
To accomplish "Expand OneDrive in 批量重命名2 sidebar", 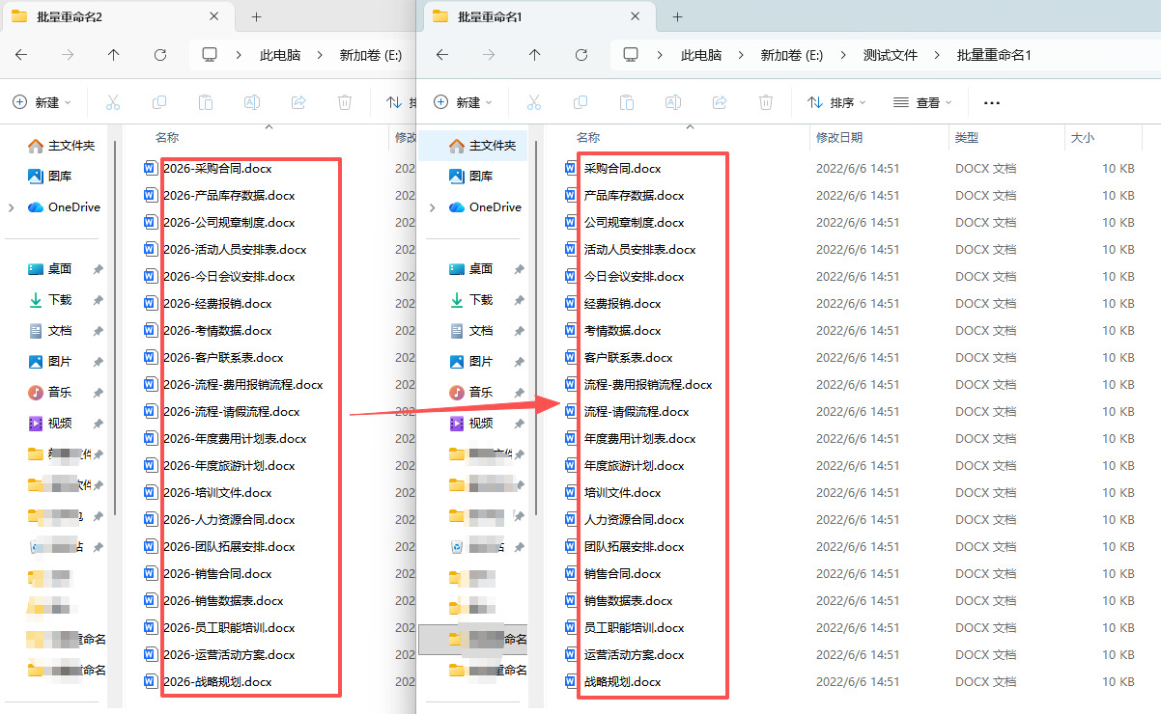I will click(x=11, y=207).
